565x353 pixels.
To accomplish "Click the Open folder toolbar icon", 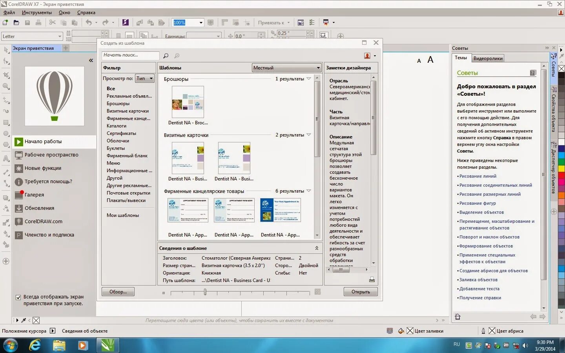I will click(x=16, y=23).
